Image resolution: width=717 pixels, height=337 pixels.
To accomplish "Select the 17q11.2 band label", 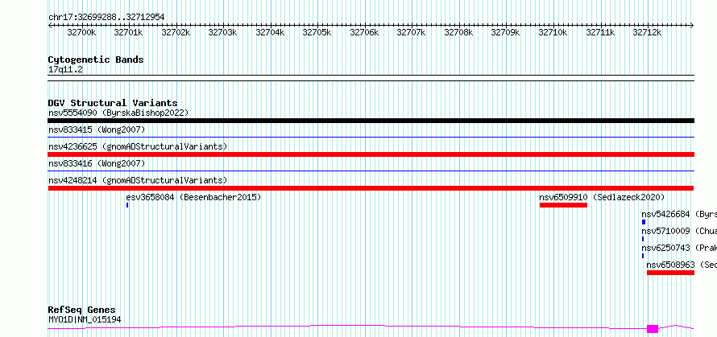I will (x=66, y=70).
